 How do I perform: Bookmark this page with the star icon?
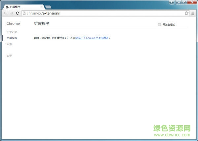point(187,13)
